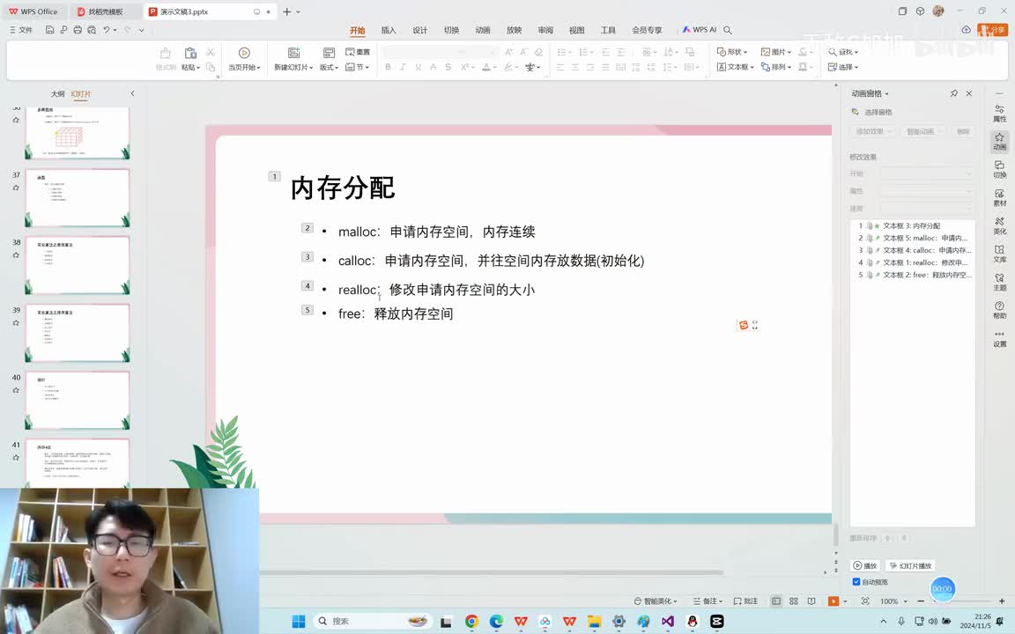Toggle Bold formatting button
The image size is (1015, 634).
coord(388,67)
